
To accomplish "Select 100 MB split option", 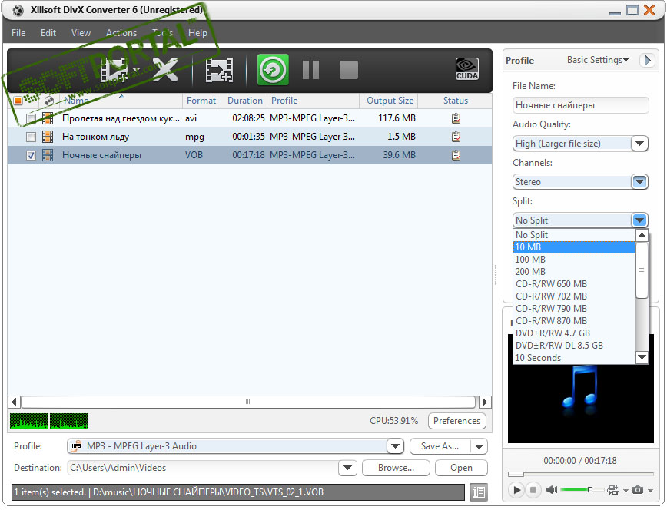I will pyautogui.click(x=574, y=260).
